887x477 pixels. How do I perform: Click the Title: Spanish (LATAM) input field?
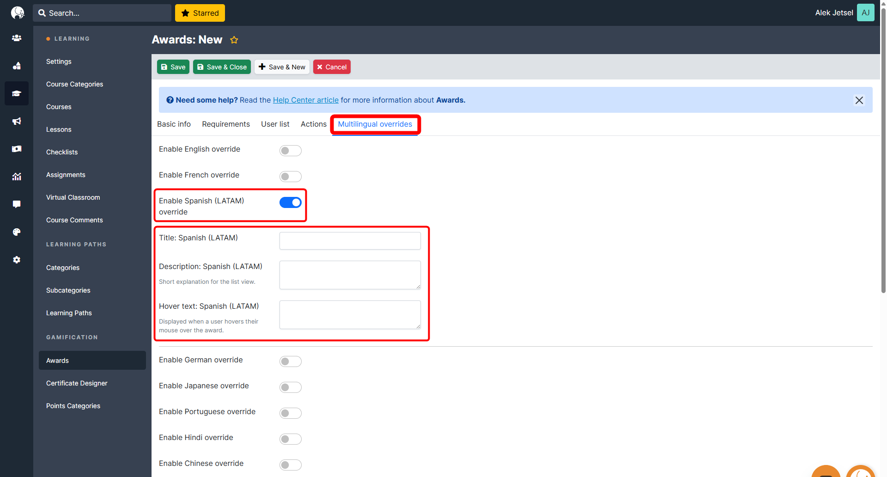click(350, 241)
